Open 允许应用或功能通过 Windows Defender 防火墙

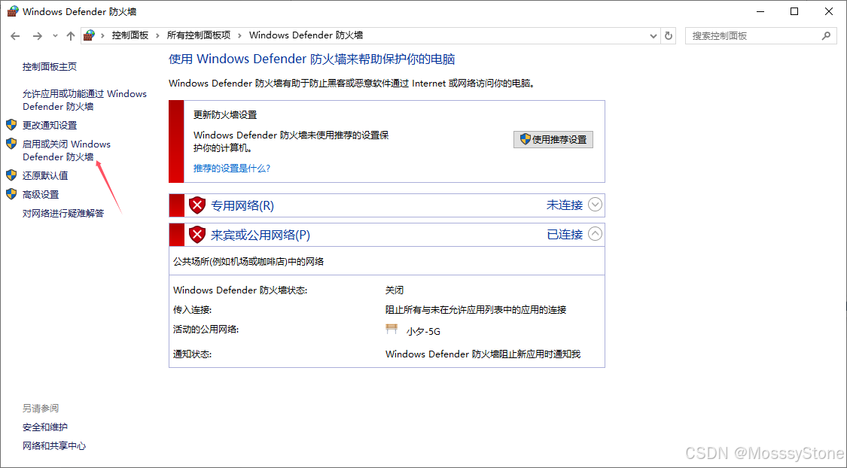(85, 100)
